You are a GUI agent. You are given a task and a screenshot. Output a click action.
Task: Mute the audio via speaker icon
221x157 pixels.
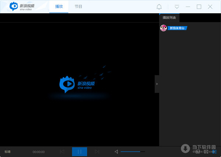click(x=116, y=151)
